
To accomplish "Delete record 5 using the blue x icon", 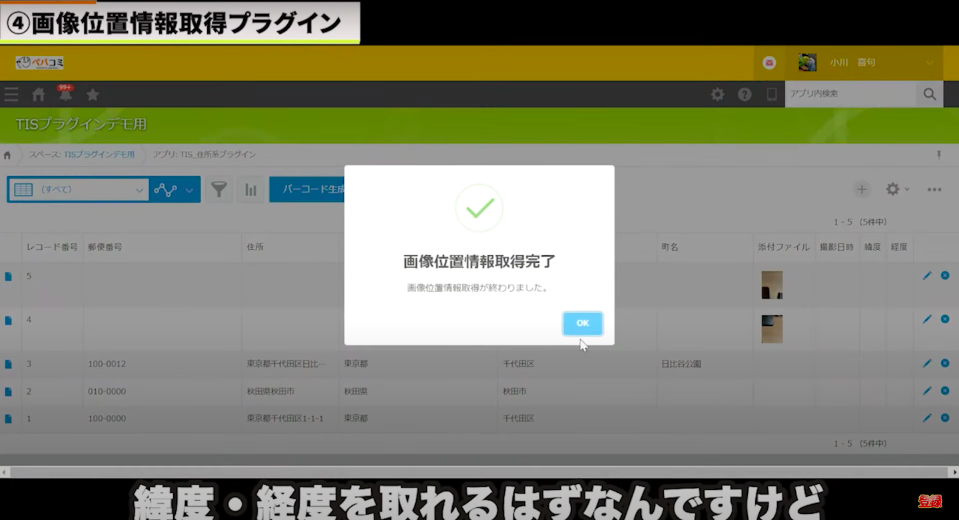I will click(x=944, y=275).
